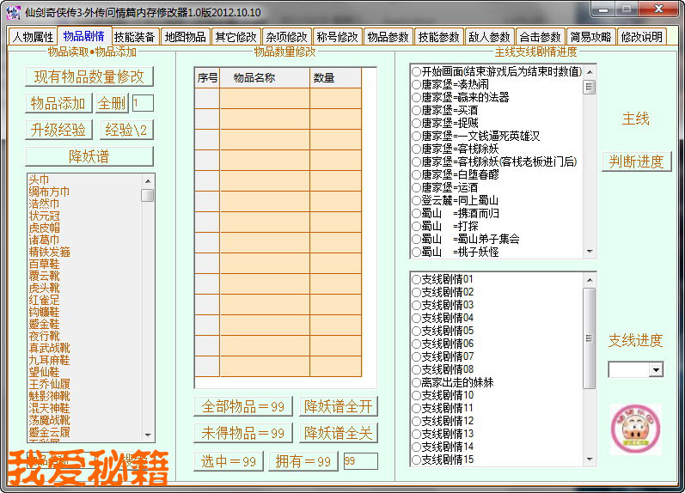This screenshot has width=685, height=493.
Task: Go to the 简易攻略 tab
Action: point(590,37)
